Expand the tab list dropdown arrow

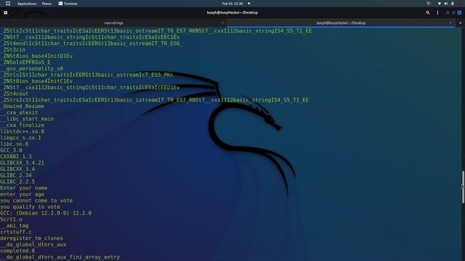click(x=460, y=22)
